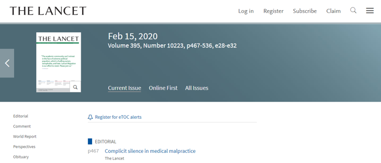Image resolution: width=381 pixels, height=163 pixels.
Task: Go to previous issue arrow
Action: pos(7,63)
